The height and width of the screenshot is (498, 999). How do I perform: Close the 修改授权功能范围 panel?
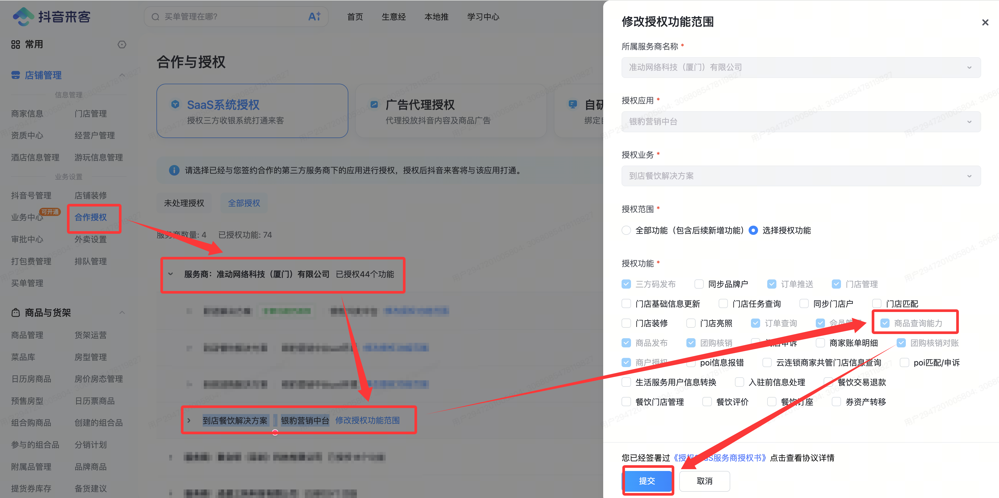[985, 23]
